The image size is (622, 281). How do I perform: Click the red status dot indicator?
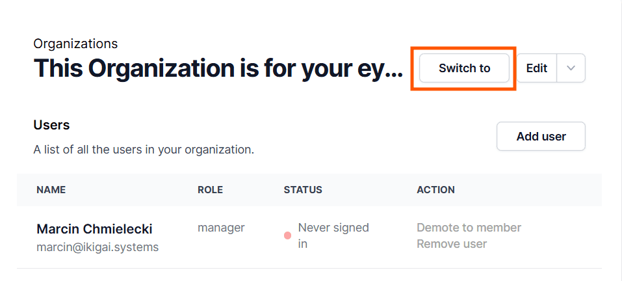[287, 235]
